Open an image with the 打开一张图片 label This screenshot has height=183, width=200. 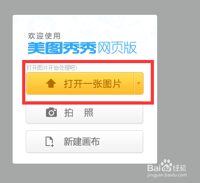pos(93,84)
